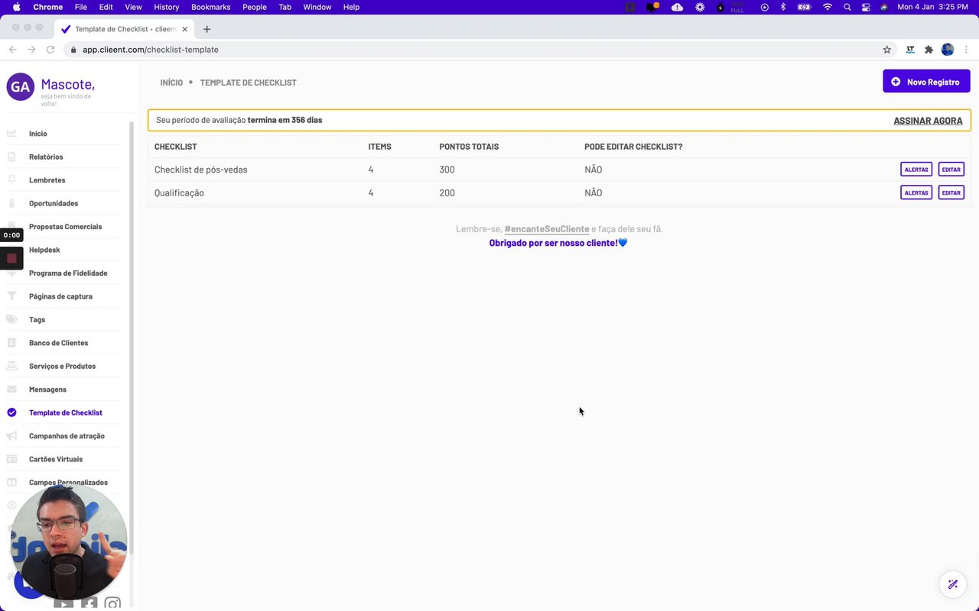This screenshot has height=611, width=979.
Task: Close the Template de Checklist browser tab
Action: click(184, 29)
